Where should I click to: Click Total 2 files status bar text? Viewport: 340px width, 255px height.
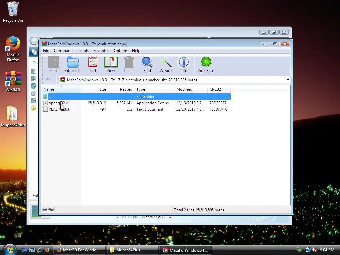pos(199,210)
